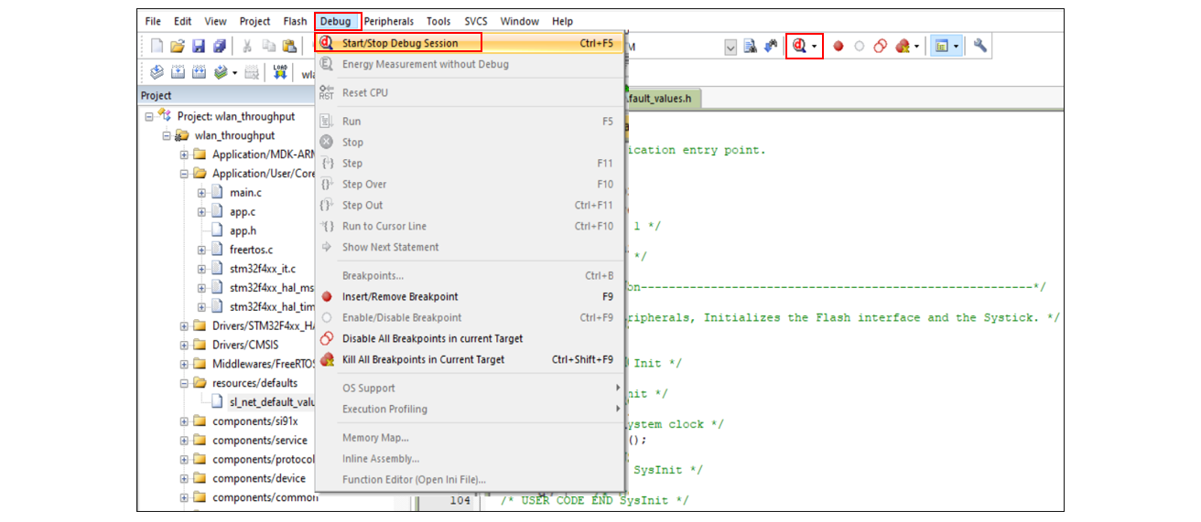
Task: Select Kill All Breakpoints in Current Target
Action: click(422, 360)
